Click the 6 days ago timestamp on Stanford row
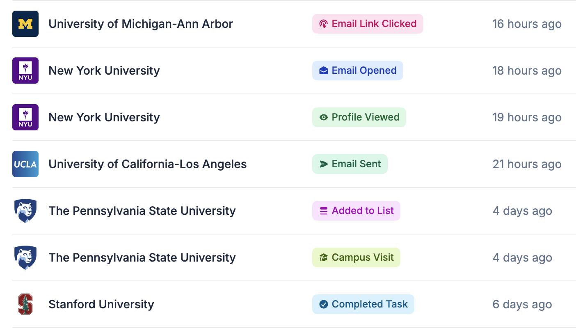Screen dimensions: 576x328 click(x=522, y=304)
